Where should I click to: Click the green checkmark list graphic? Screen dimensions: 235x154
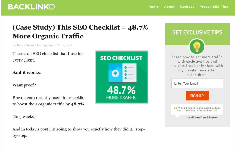[x=129, y=73]
